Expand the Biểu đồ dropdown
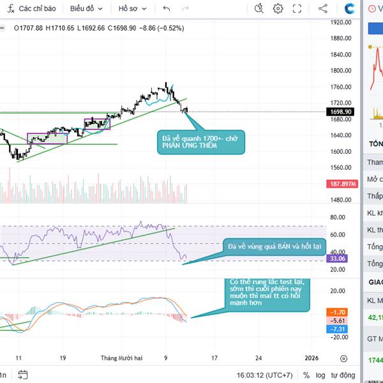The width and height of the screenshot is (383, 383). 85,9
